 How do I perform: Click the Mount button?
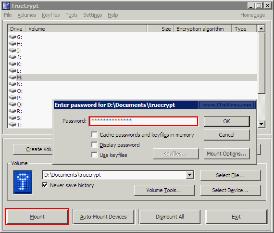(37, 217)
